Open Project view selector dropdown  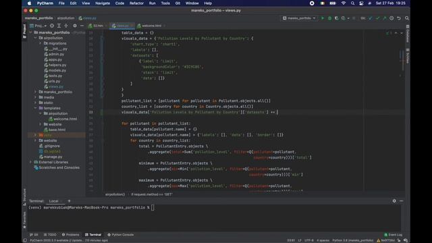click(x=38, y=26)
